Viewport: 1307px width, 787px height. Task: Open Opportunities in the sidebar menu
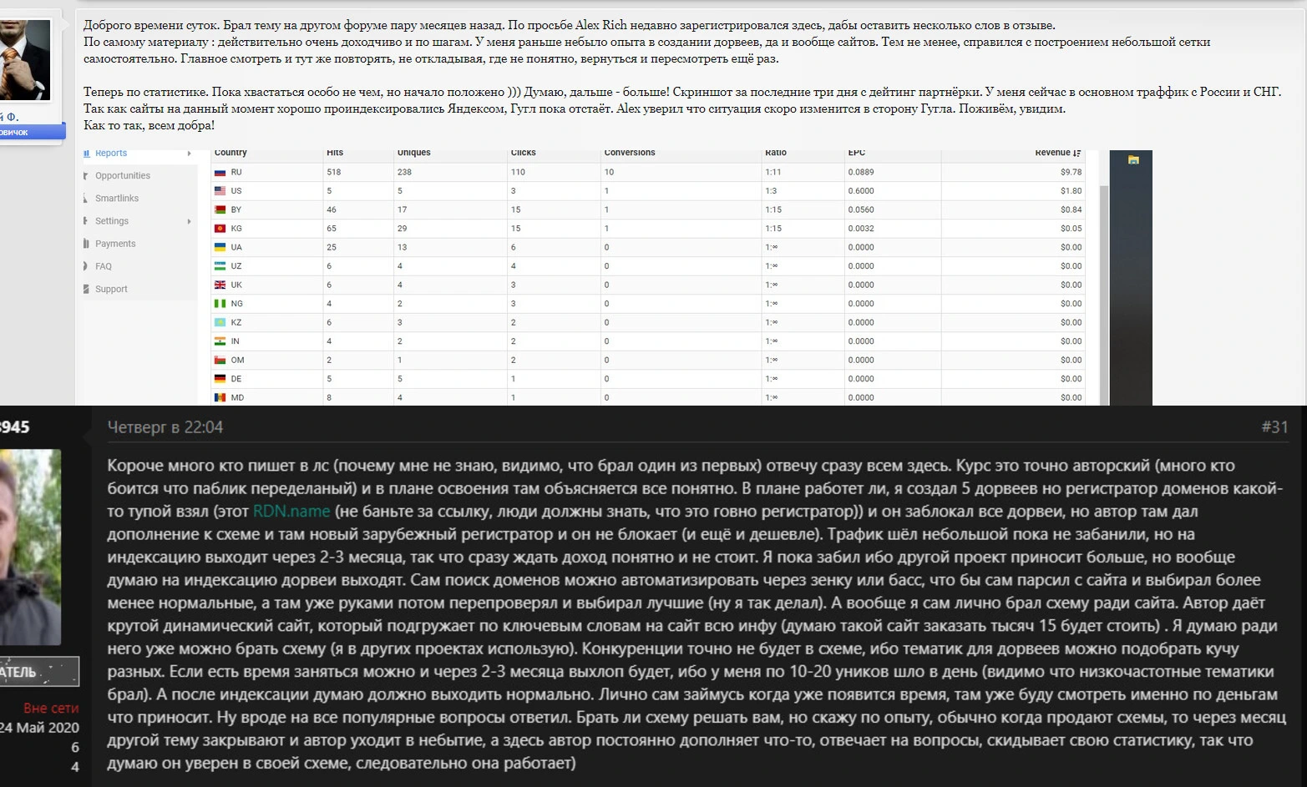click(x=123, y=176)
